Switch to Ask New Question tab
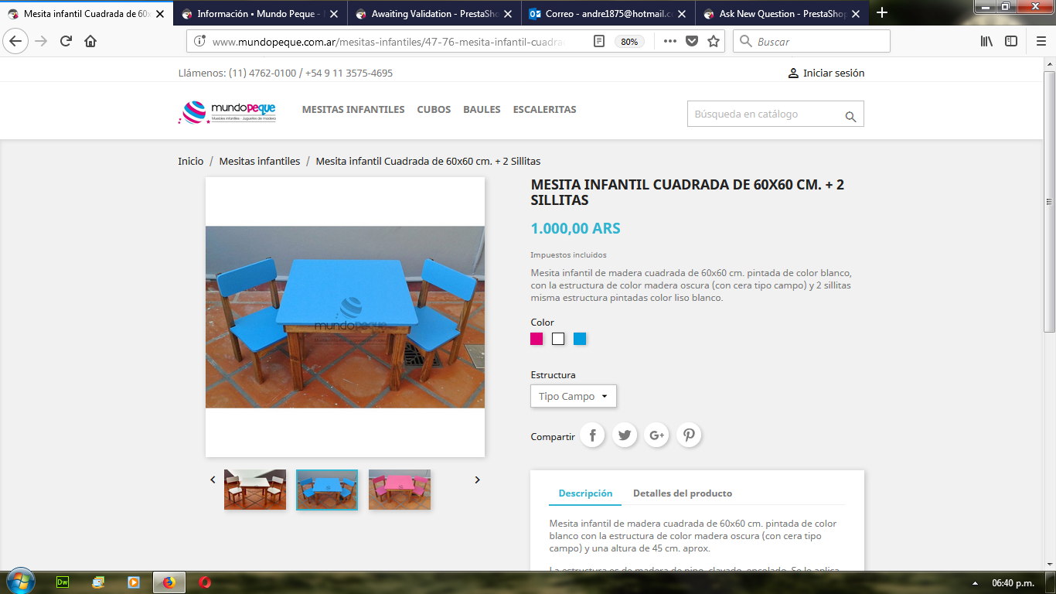 click(782, 13)
